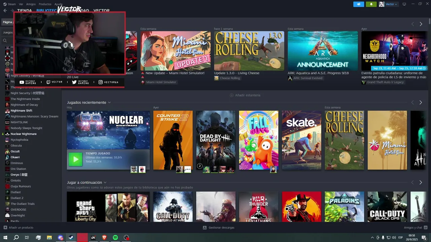
Task: Click the Occult game icon in sidebar
Action: [x=7, y=151]
